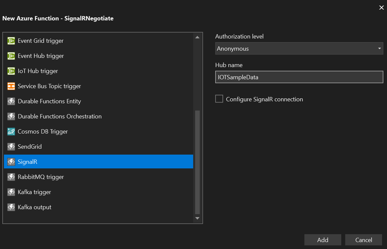
Task: Click the Hub name input field
Action: click(x=299, y=77)
